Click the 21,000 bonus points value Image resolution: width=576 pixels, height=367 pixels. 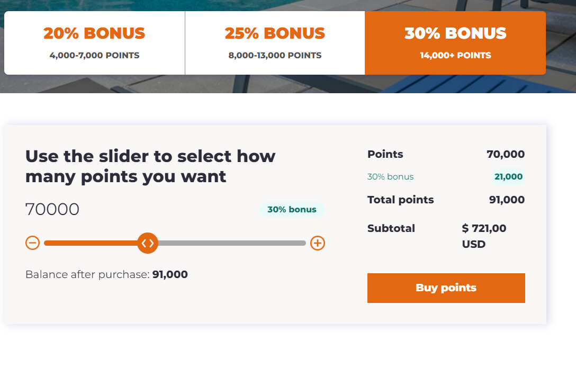pos(508,177)
